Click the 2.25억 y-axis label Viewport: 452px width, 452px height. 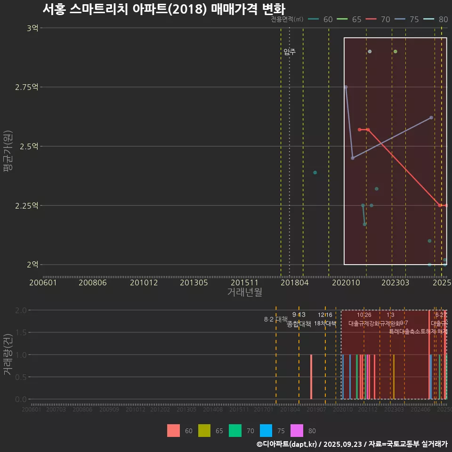tap(26, 206)
